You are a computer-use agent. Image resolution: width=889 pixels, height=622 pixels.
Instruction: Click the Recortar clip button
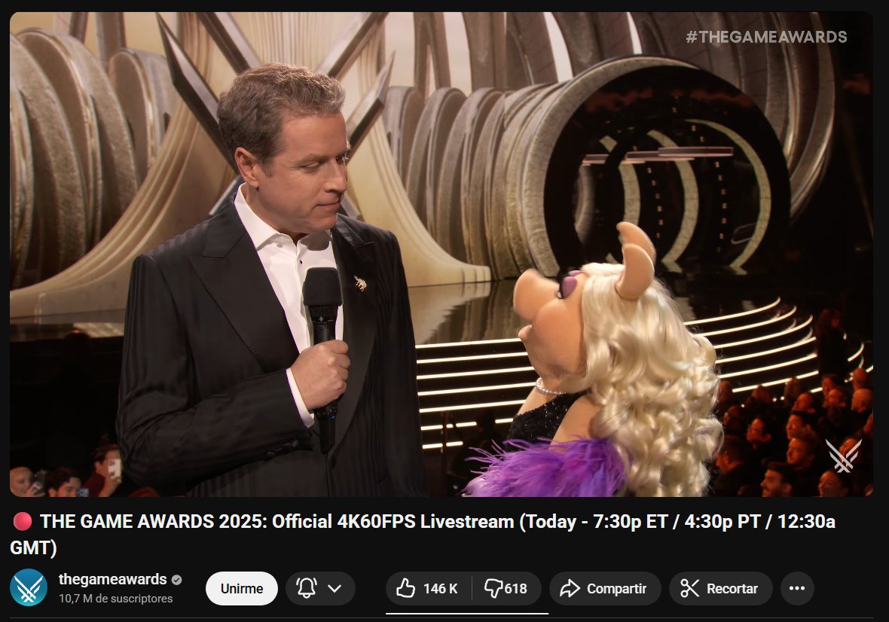tap(720, 589)
